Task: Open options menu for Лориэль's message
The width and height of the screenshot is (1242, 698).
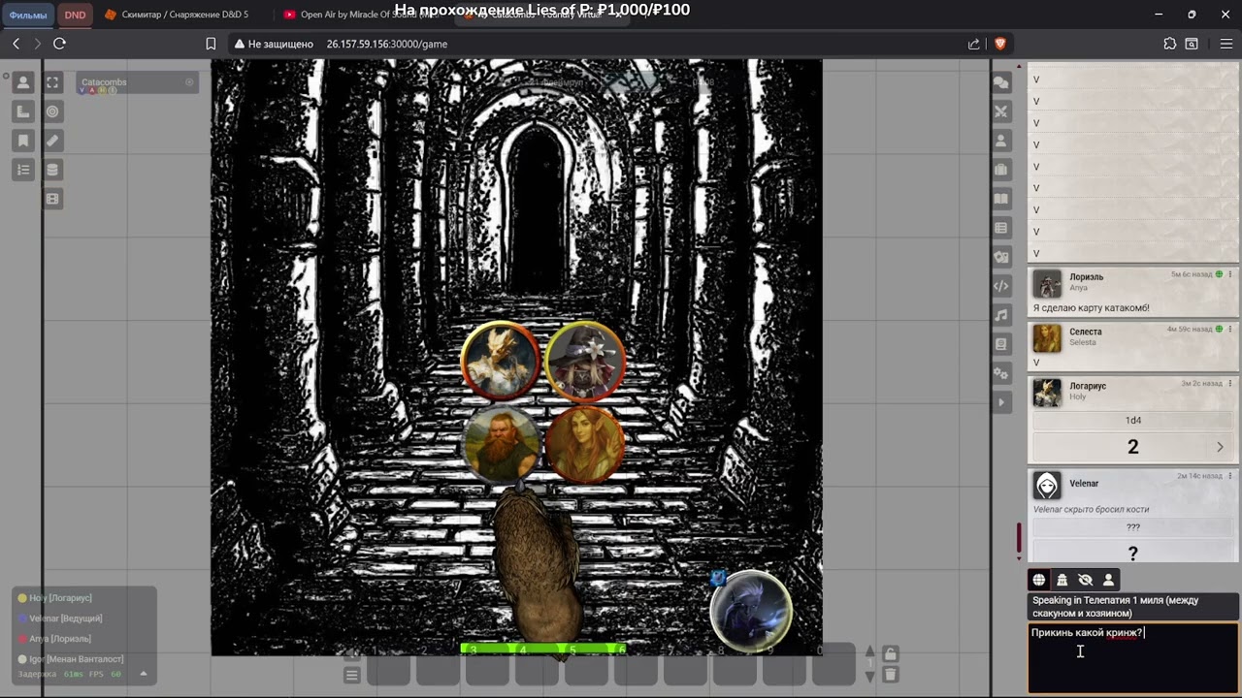Action: click(1232, 274)
